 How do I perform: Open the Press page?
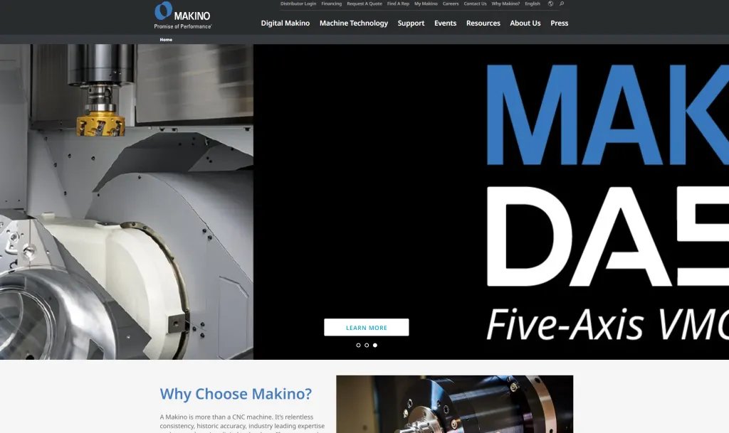[560, 23]
